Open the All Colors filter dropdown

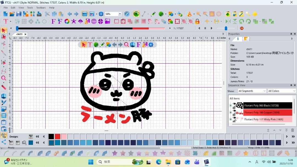(282, 91)
